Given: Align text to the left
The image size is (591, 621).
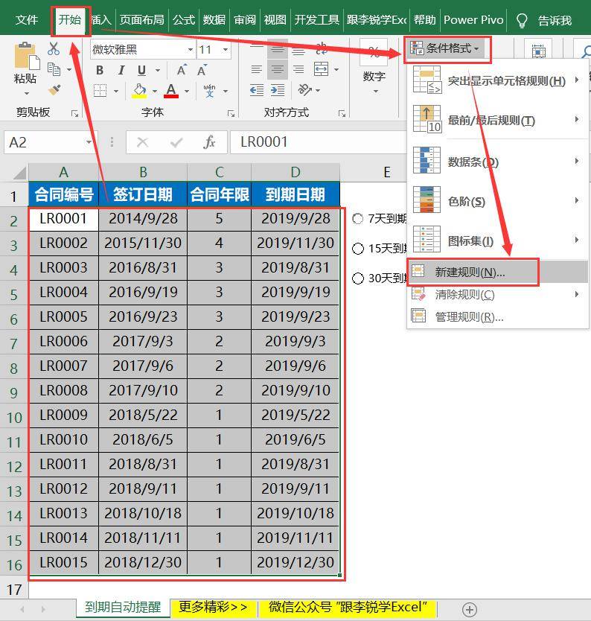Looking at the screenshot, I should coord(257,69).
